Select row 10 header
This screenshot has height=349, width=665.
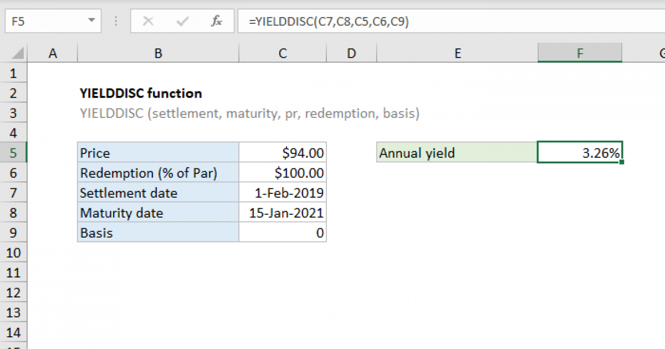pos(13,253)
